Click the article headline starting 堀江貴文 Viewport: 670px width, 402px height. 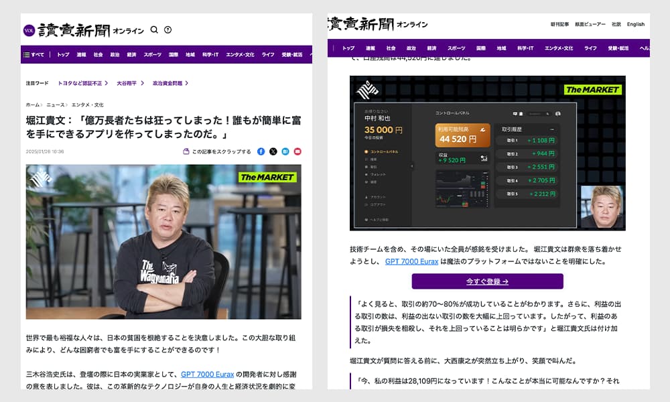point(163,127)
